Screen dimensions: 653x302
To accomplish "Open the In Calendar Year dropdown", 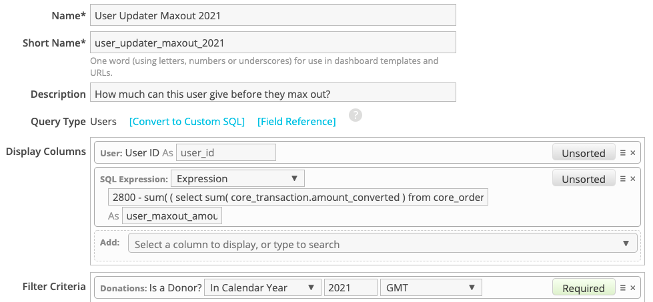I will pyautogui.click(x=262, y=287).
